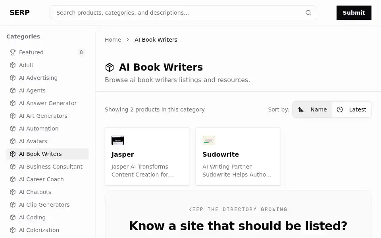Sort products by Latest
The height and width of the screenshot is (238, 381).
351,109
